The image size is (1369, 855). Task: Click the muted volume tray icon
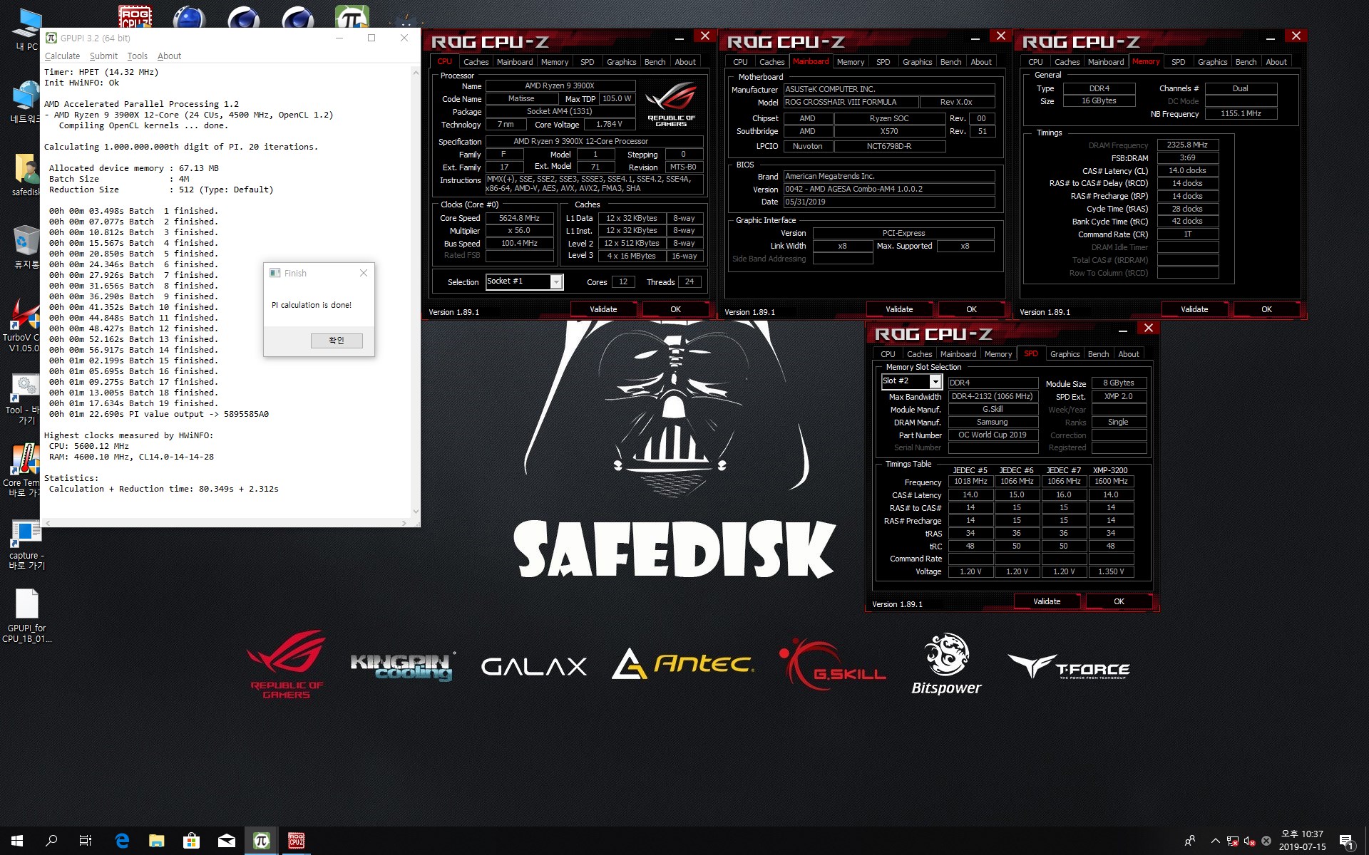pyautogui.click(x=1249, y=841)
